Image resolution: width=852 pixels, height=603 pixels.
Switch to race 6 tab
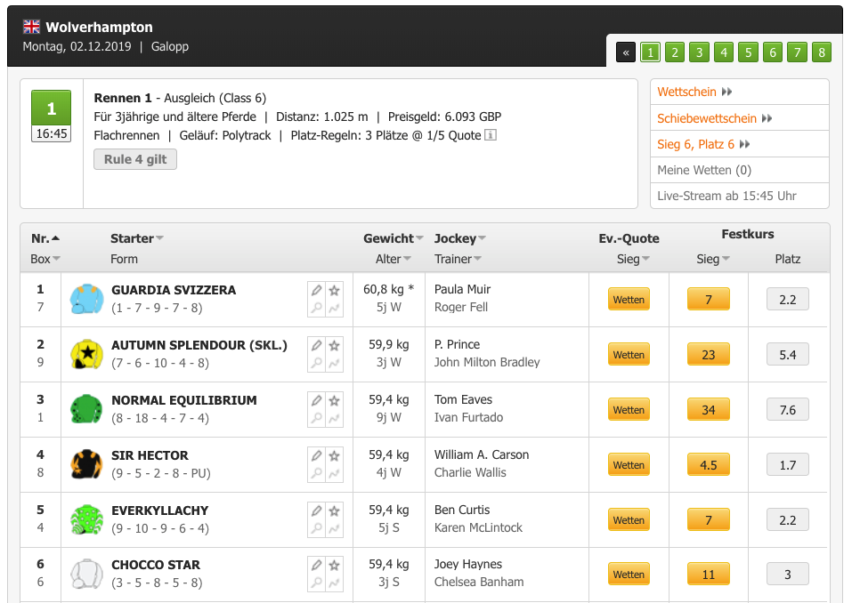click(773, 52)
